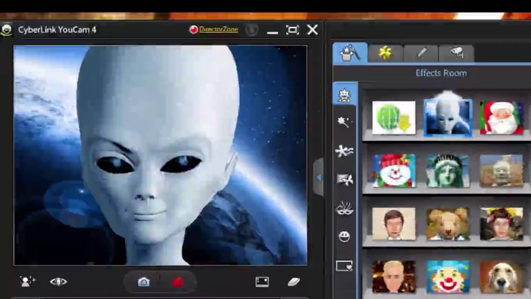Viewport: 531px width, 299px height.
Task: Switch to the Effects Room magic hat tab
Action: coord(350,53)
